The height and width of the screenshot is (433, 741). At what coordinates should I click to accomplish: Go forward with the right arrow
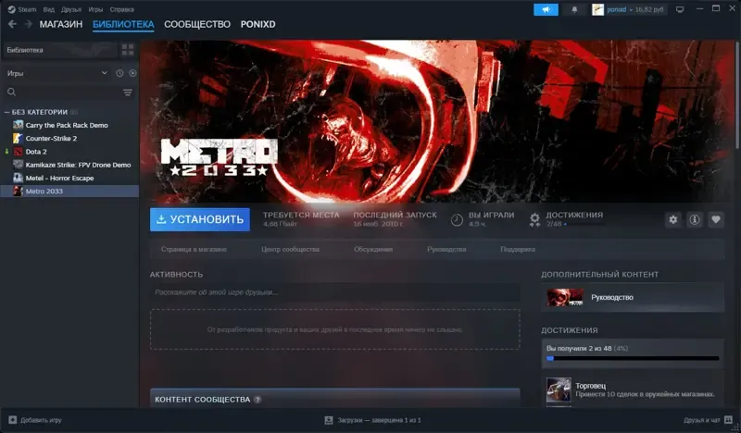point(28,24)
